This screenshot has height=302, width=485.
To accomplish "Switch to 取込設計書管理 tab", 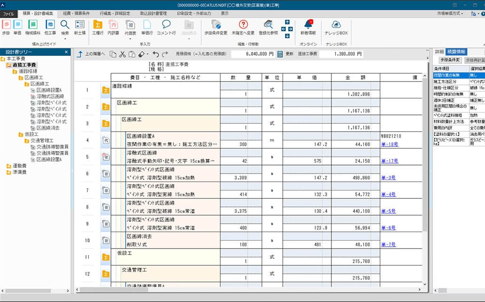I will pyautogui.click(x=153, y=14).
